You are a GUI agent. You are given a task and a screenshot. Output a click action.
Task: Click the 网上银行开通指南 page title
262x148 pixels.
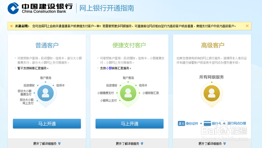[107, 8]
